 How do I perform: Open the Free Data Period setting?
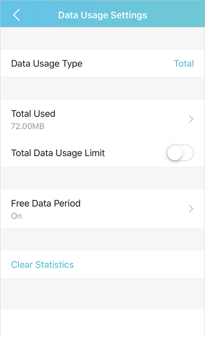coord(102,209)
